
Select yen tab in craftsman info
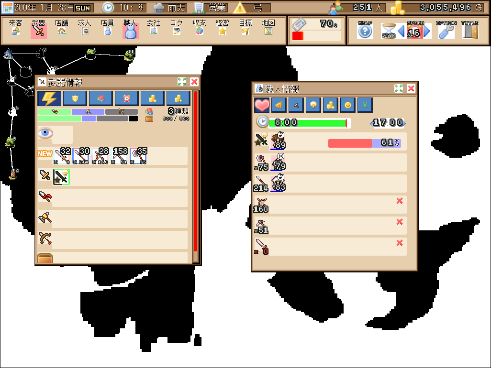pyautogui.click(x=365, y=105)
